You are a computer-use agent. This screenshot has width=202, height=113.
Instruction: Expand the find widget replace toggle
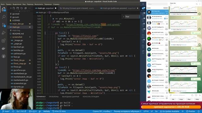point(123,17)
